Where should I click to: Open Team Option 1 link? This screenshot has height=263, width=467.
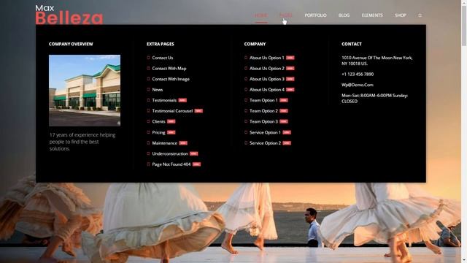point(263,100)
